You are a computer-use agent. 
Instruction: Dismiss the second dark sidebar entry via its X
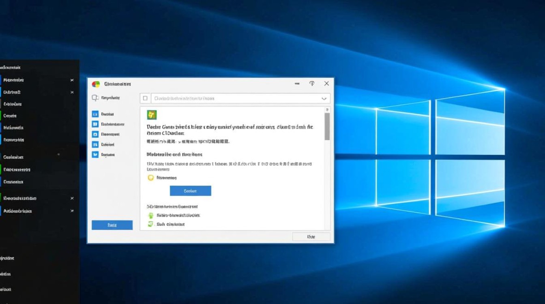(72, 92)
